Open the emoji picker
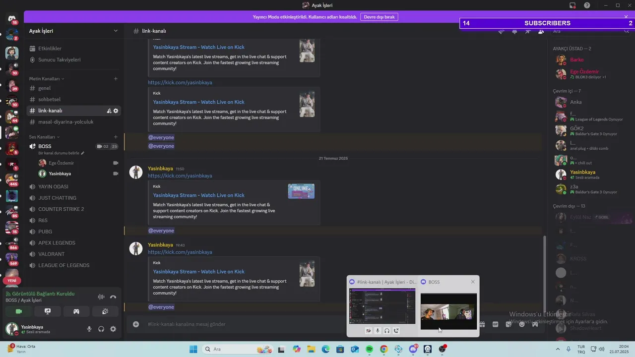The image size is (635, 357). pos(522,324)
